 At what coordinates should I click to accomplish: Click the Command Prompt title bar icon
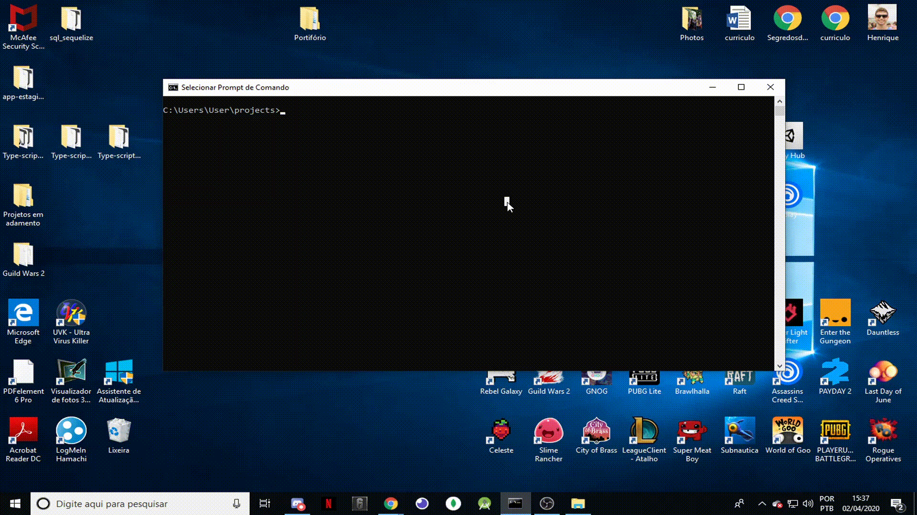(173, 87)
